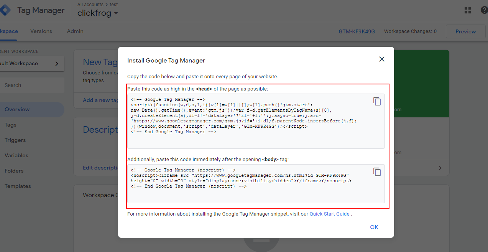Copy the head code snippet
Image resolution: width=488 pixels, height=252 pixels.
pos(377,101)
